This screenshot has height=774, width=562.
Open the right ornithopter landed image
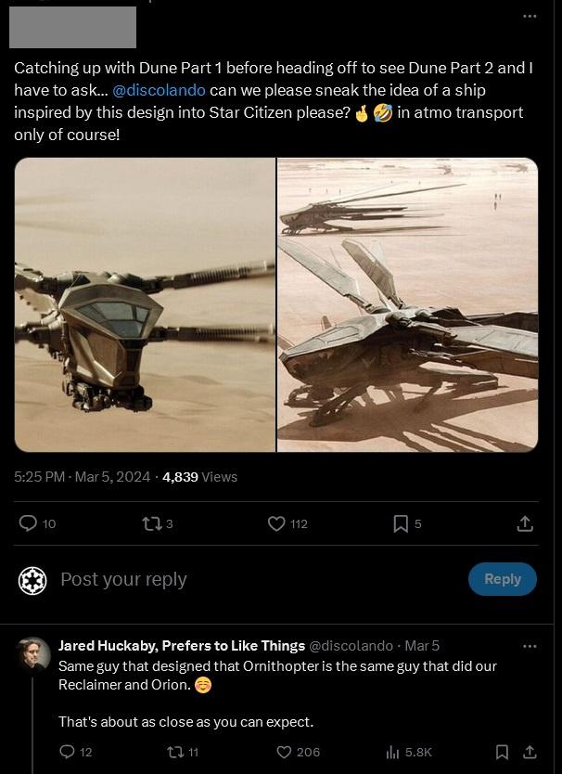[x=408, y=304]
